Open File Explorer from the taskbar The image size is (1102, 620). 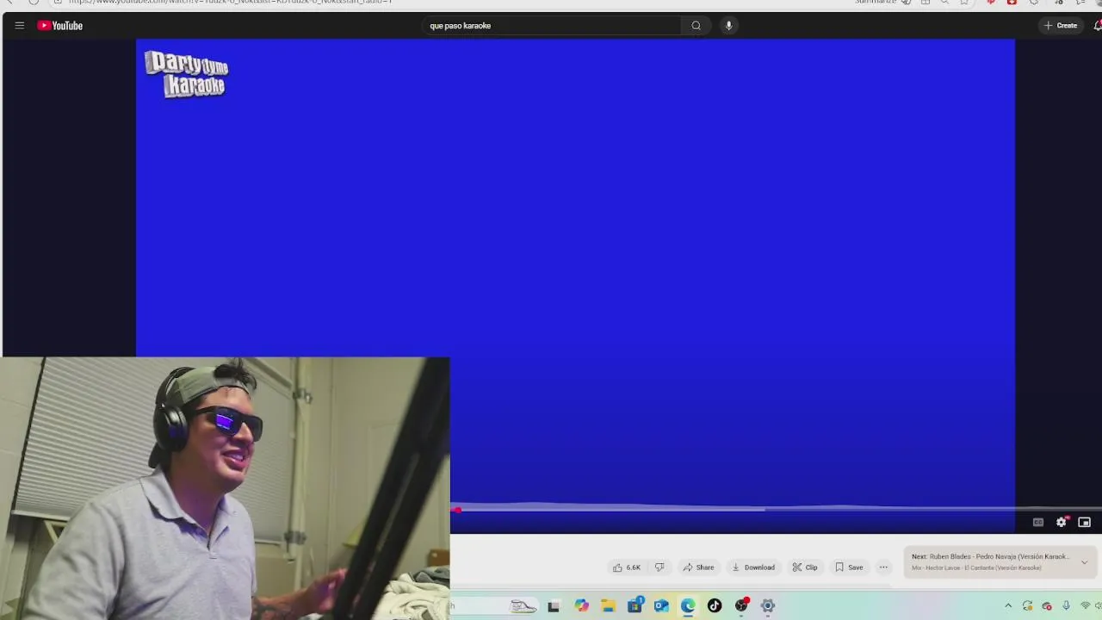tap(608, 606)
